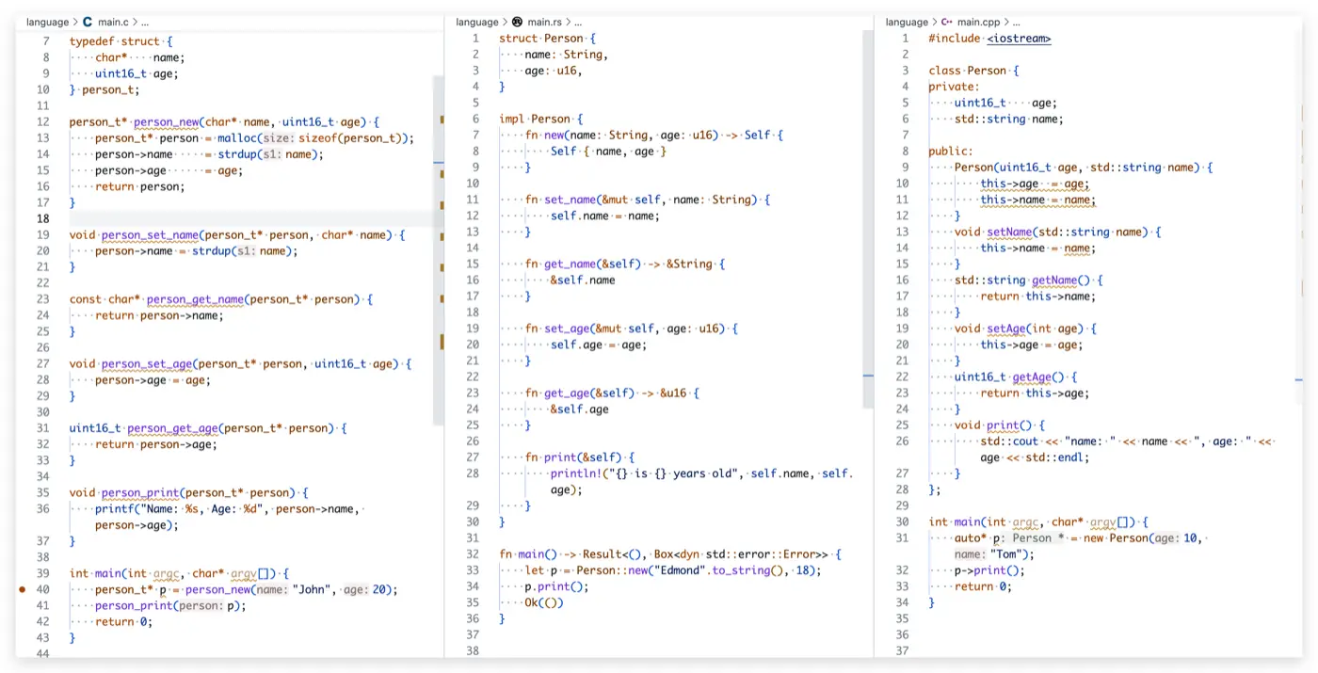
Task: Click person_new function name on line 12
Action: point(167,122)
